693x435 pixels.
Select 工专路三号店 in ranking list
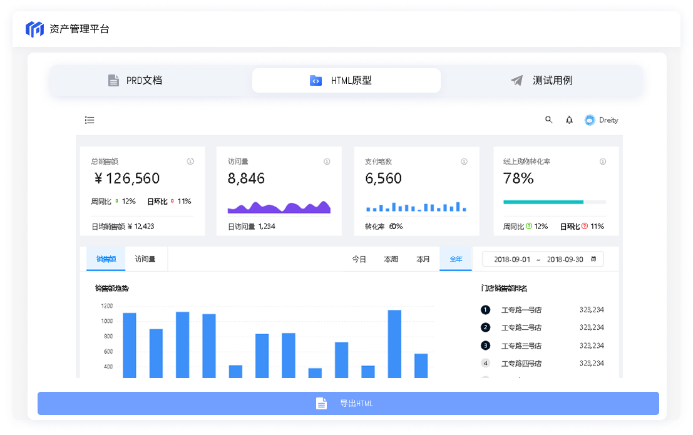point(521,346)
